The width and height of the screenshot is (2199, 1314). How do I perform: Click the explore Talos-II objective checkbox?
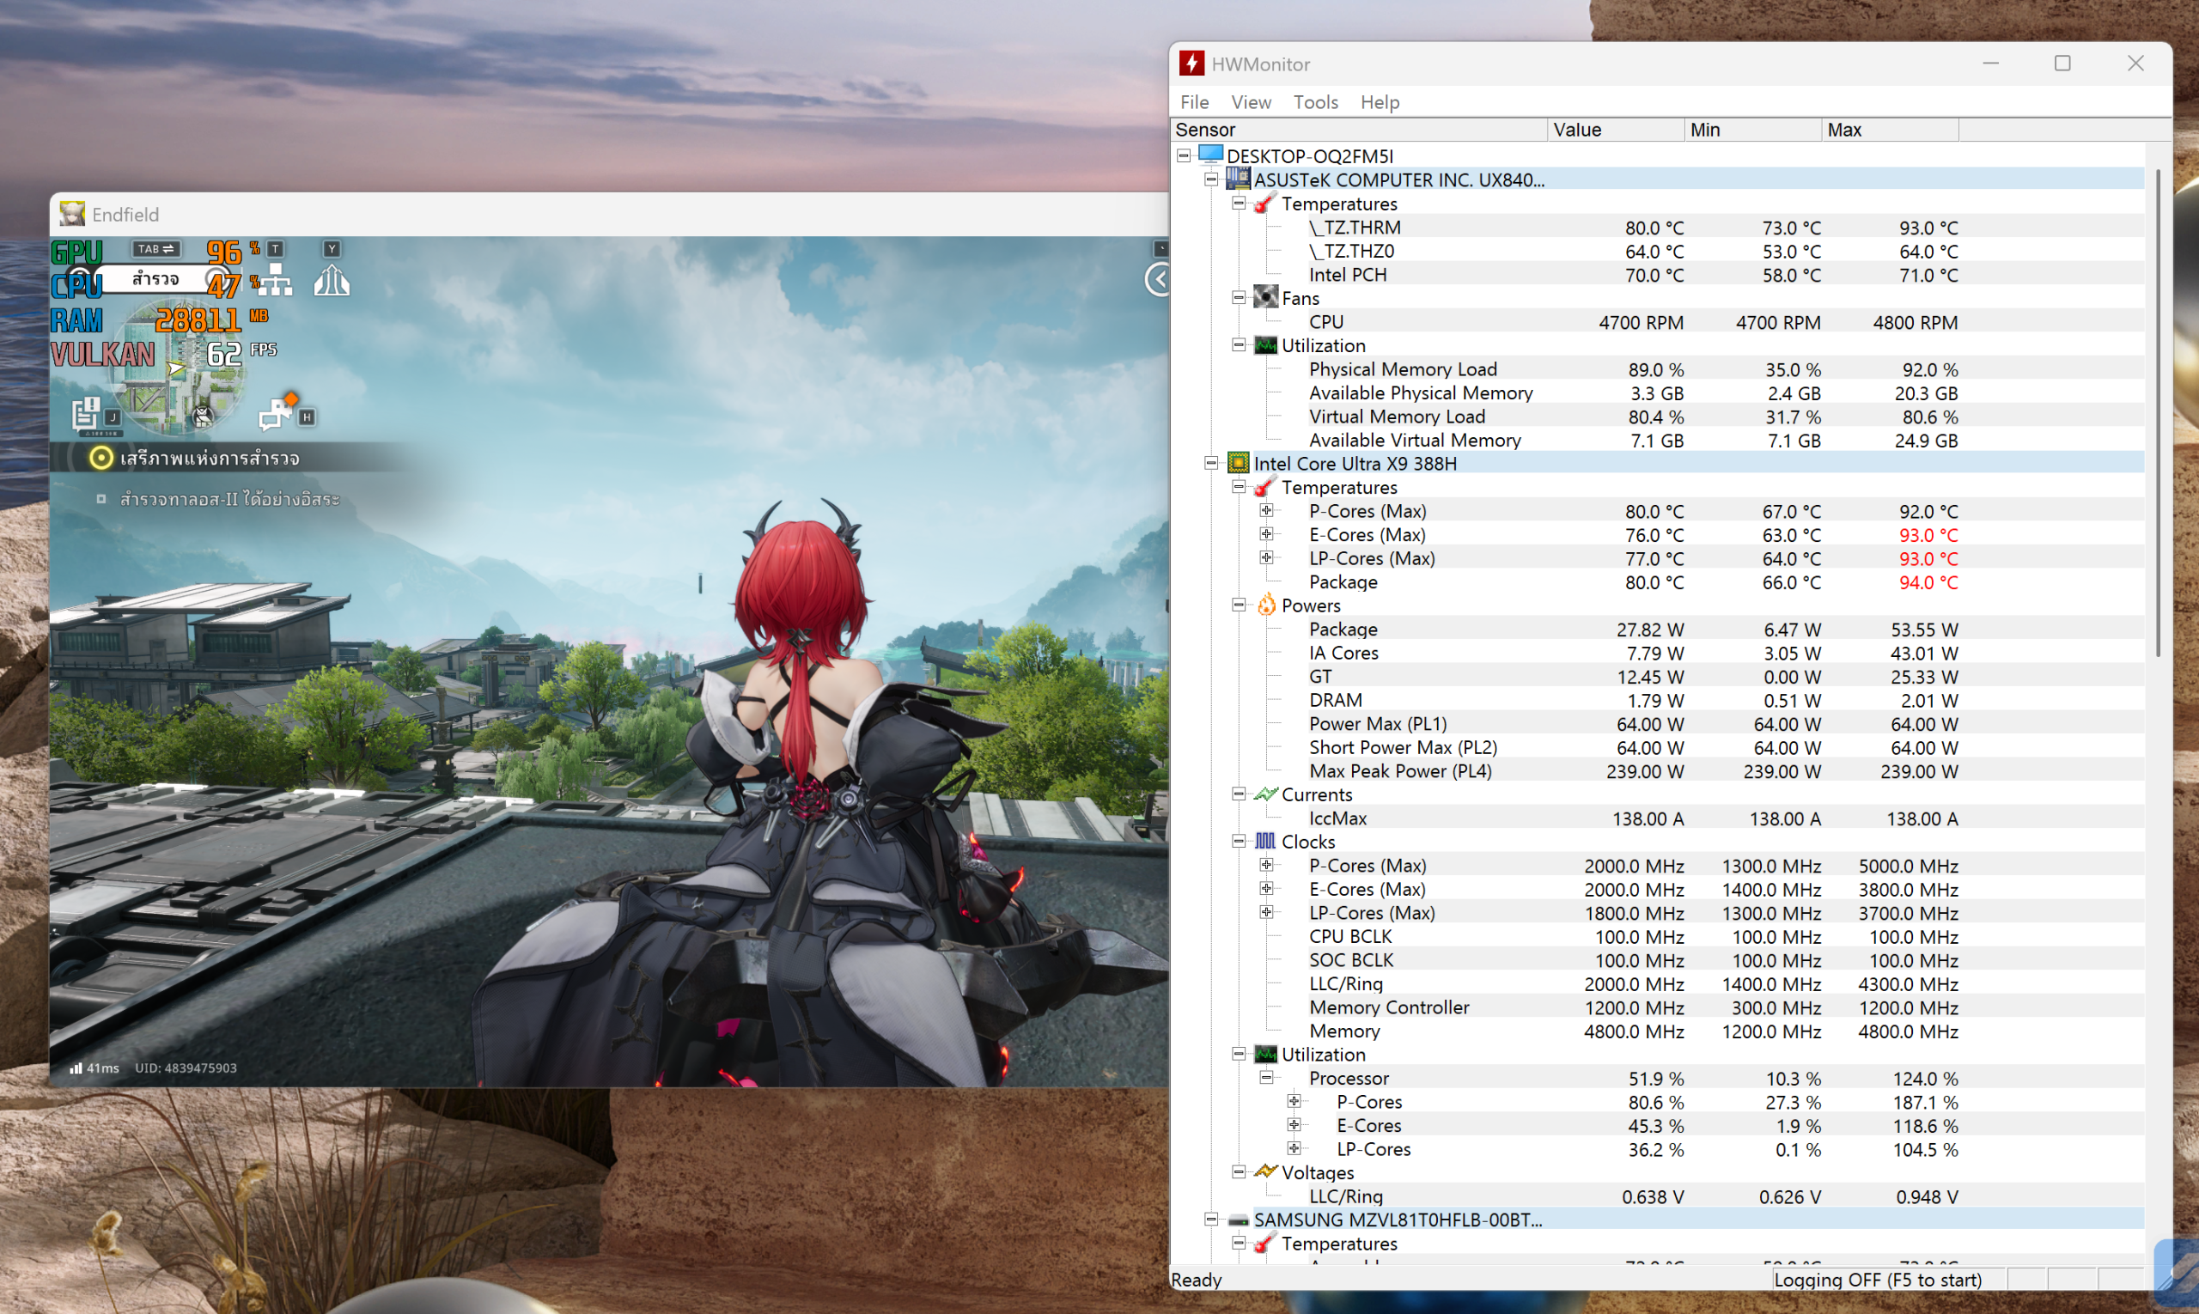coord(101,499)
